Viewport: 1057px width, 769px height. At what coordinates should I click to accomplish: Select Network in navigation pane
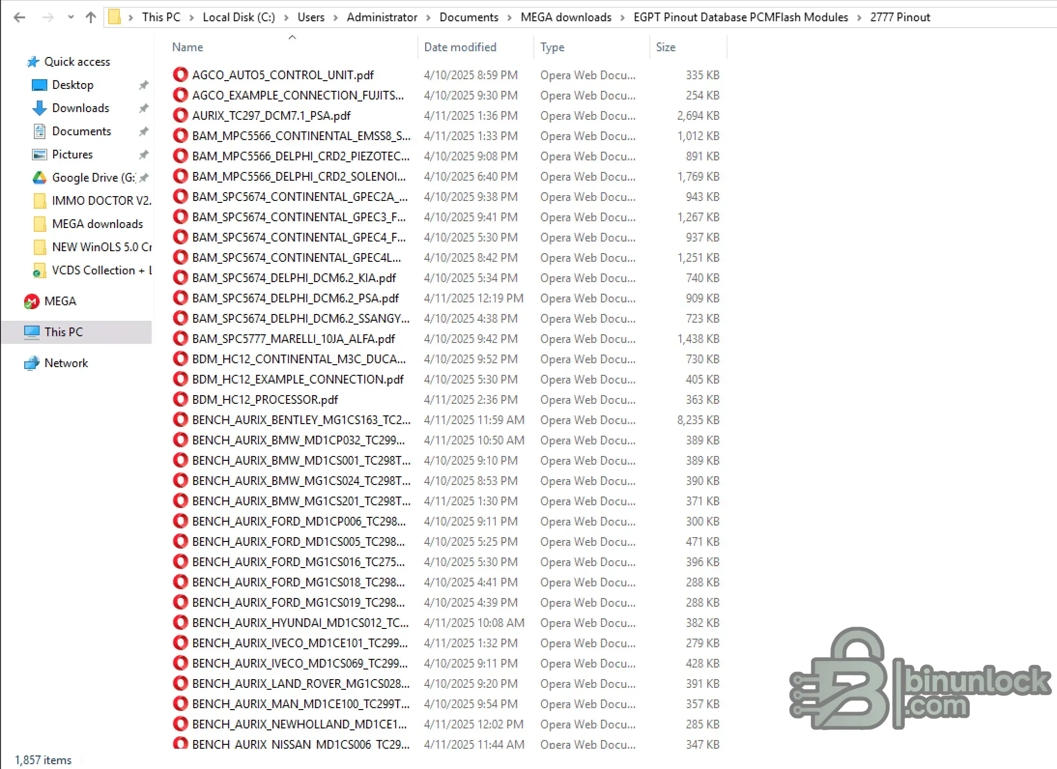66,363
